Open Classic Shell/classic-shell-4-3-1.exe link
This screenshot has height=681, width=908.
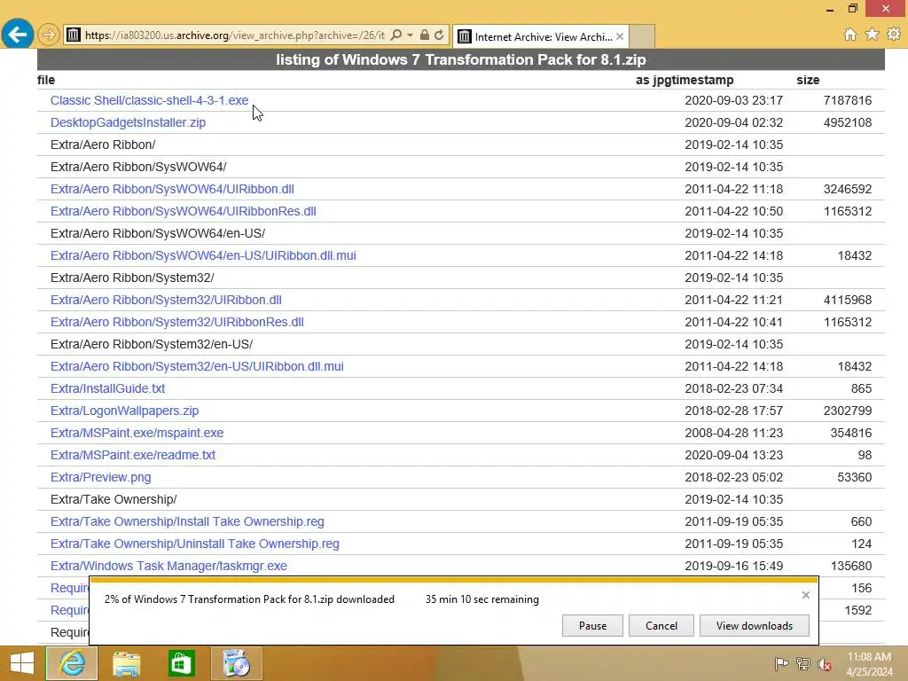click(x=149, y=100)
